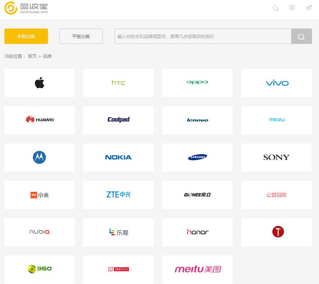Click the Huishoubao logo

point(26,8)
